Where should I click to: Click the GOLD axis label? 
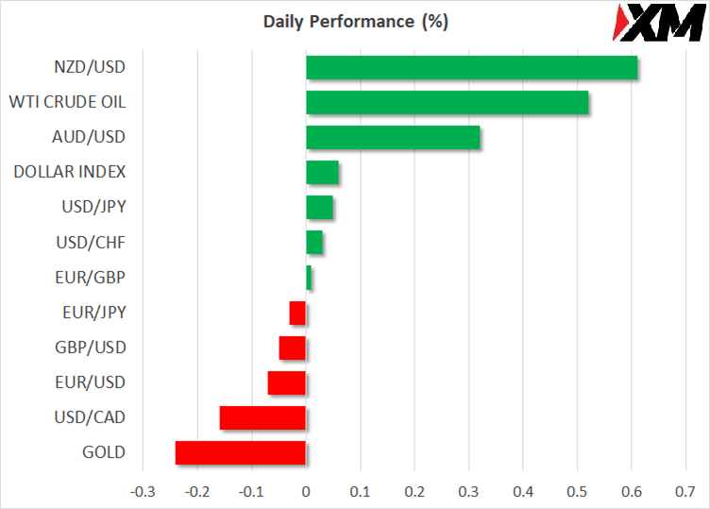[x=104, y=451]
